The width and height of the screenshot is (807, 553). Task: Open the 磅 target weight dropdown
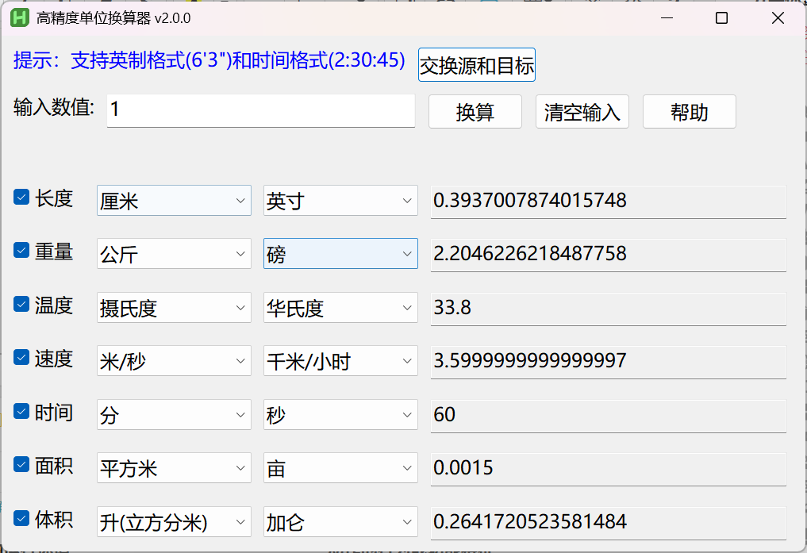pyautogui.click(x=340, y=254)
